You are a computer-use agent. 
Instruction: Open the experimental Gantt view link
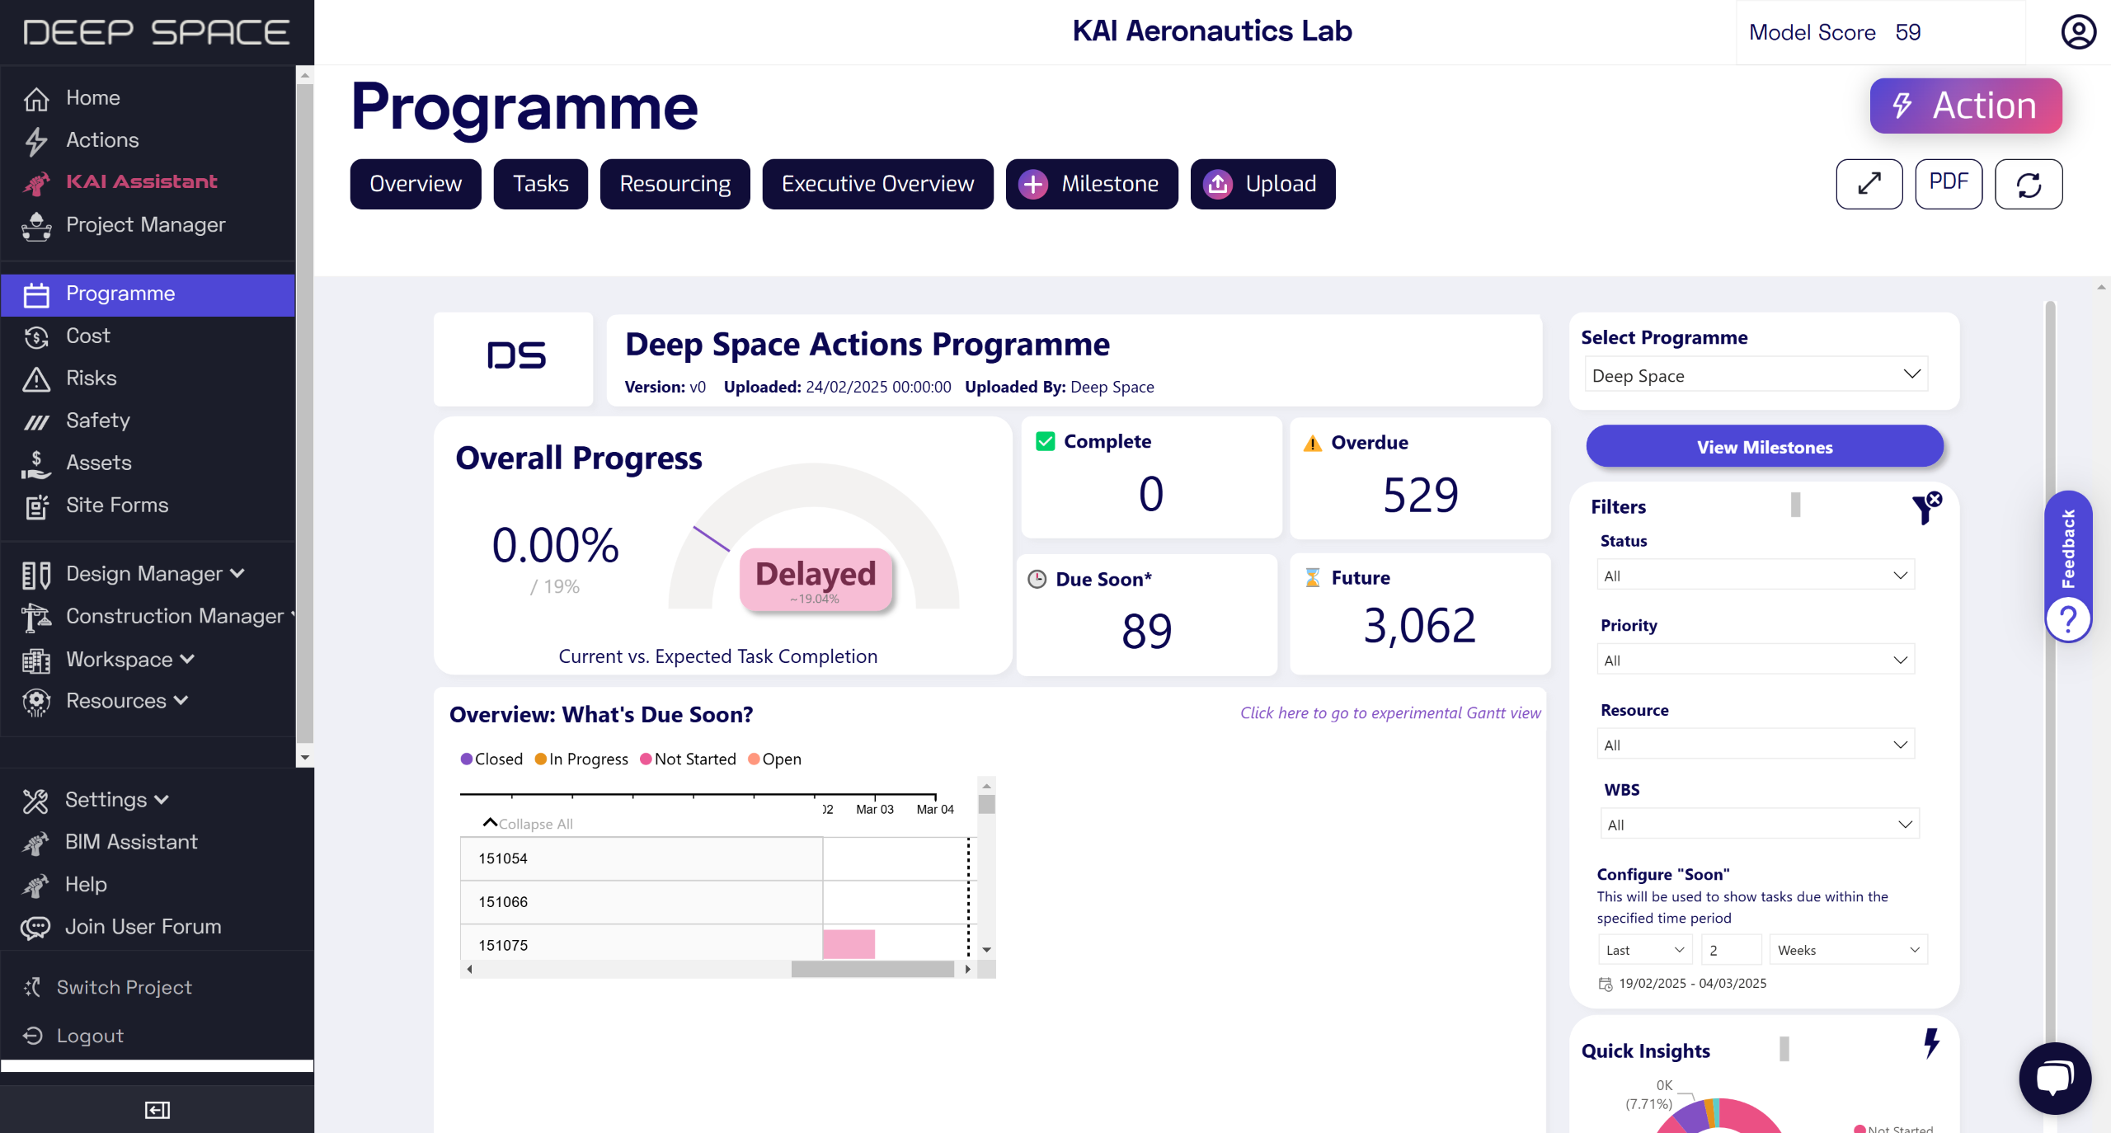click(1390, 712)
